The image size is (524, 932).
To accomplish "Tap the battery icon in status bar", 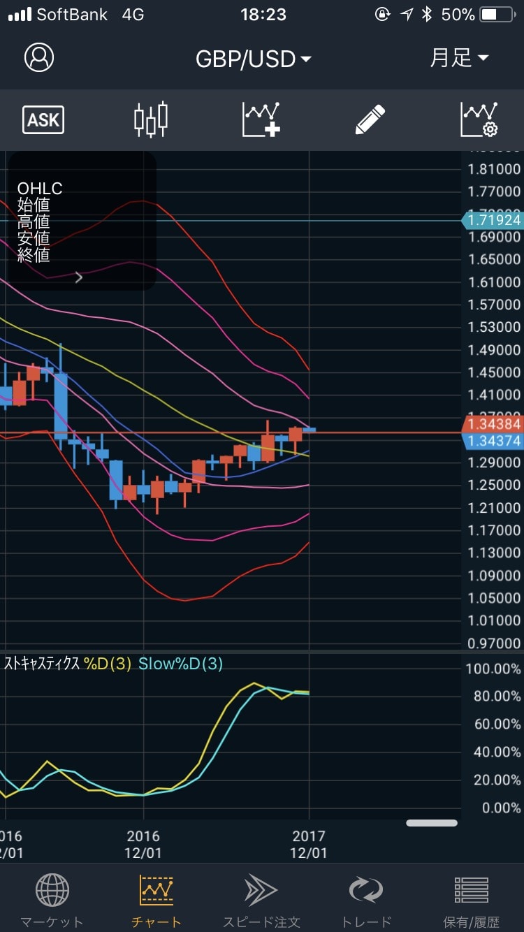I will pyautogui.click(x=499, y=15).
